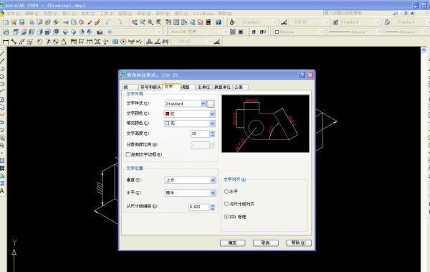Click the Tolerance dimension icon

pyautogui.click(x=115, y=42)
